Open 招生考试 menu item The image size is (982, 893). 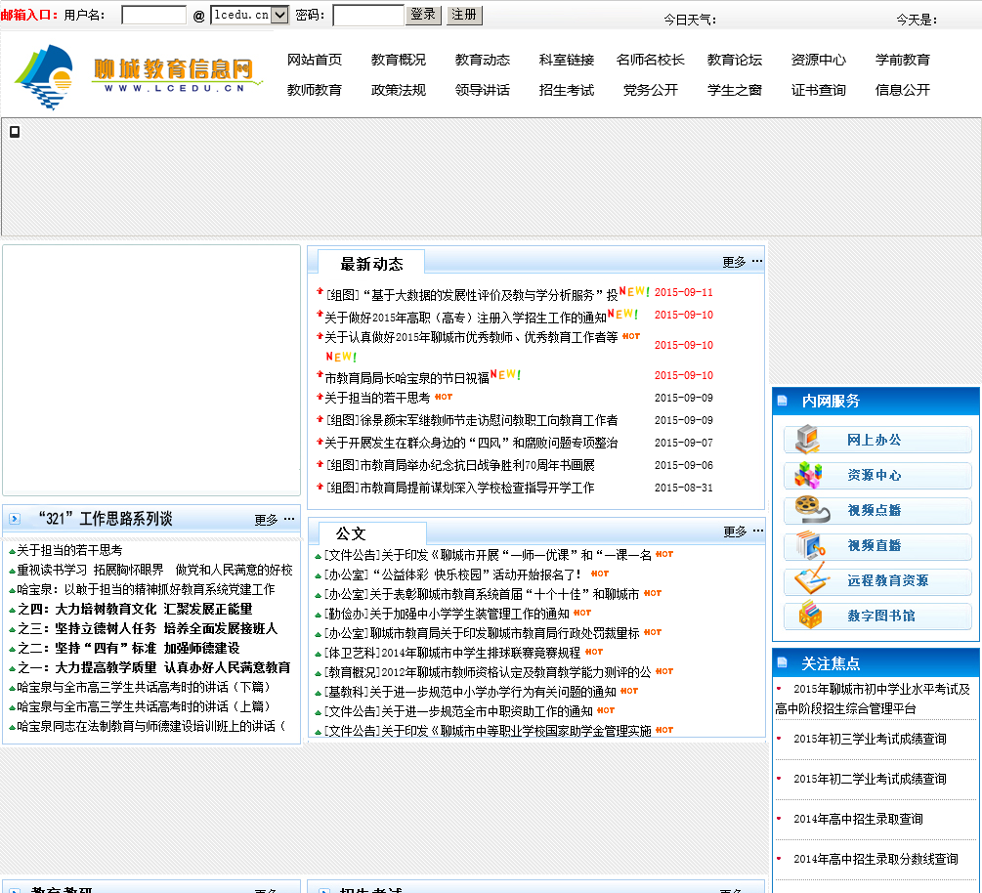(x=566, y=90)
